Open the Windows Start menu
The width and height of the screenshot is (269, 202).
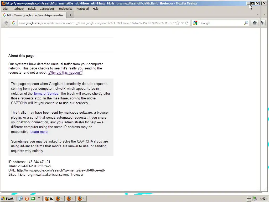click(8, 199)
